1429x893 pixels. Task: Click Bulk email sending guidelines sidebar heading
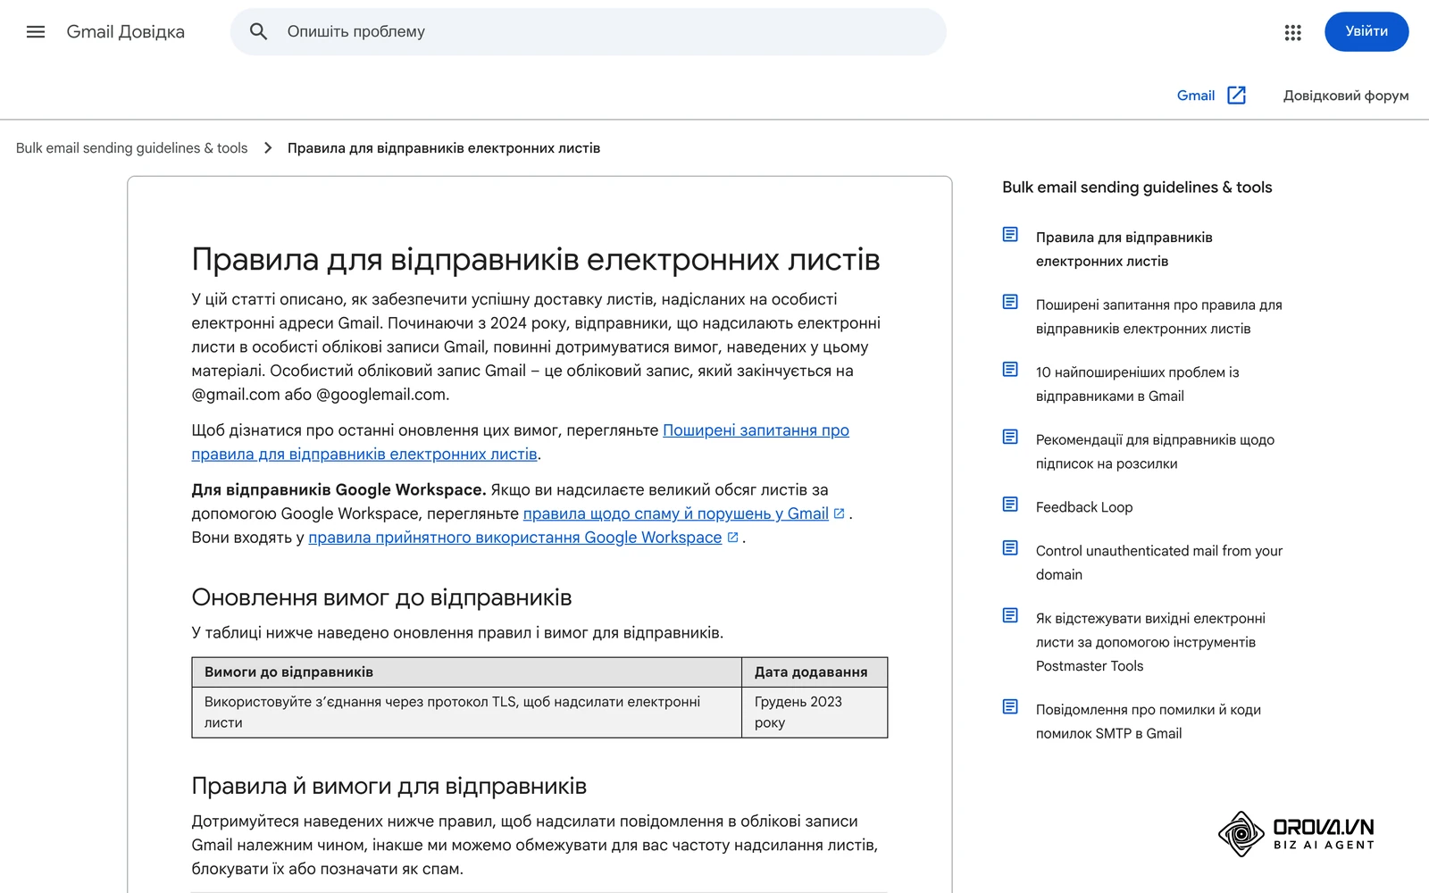[1137, 188]
